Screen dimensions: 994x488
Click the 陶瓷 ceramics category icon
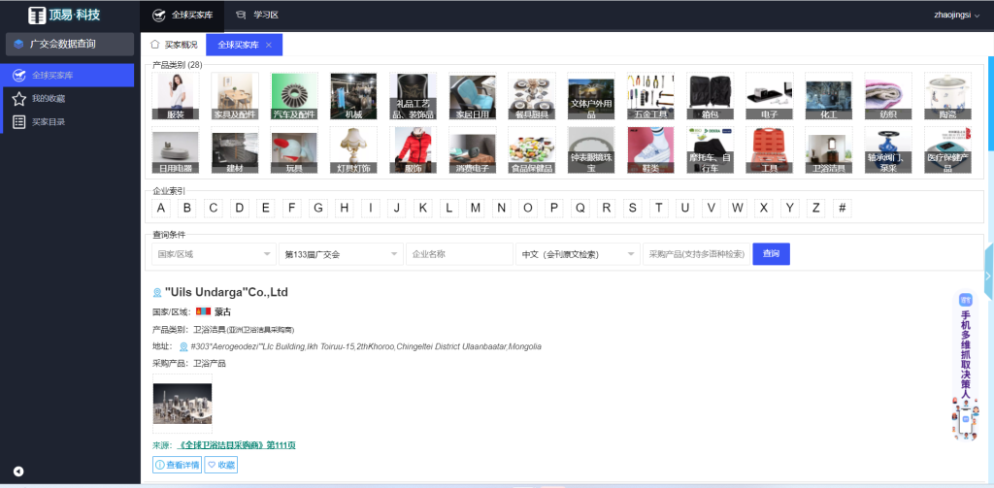point(947,96)
